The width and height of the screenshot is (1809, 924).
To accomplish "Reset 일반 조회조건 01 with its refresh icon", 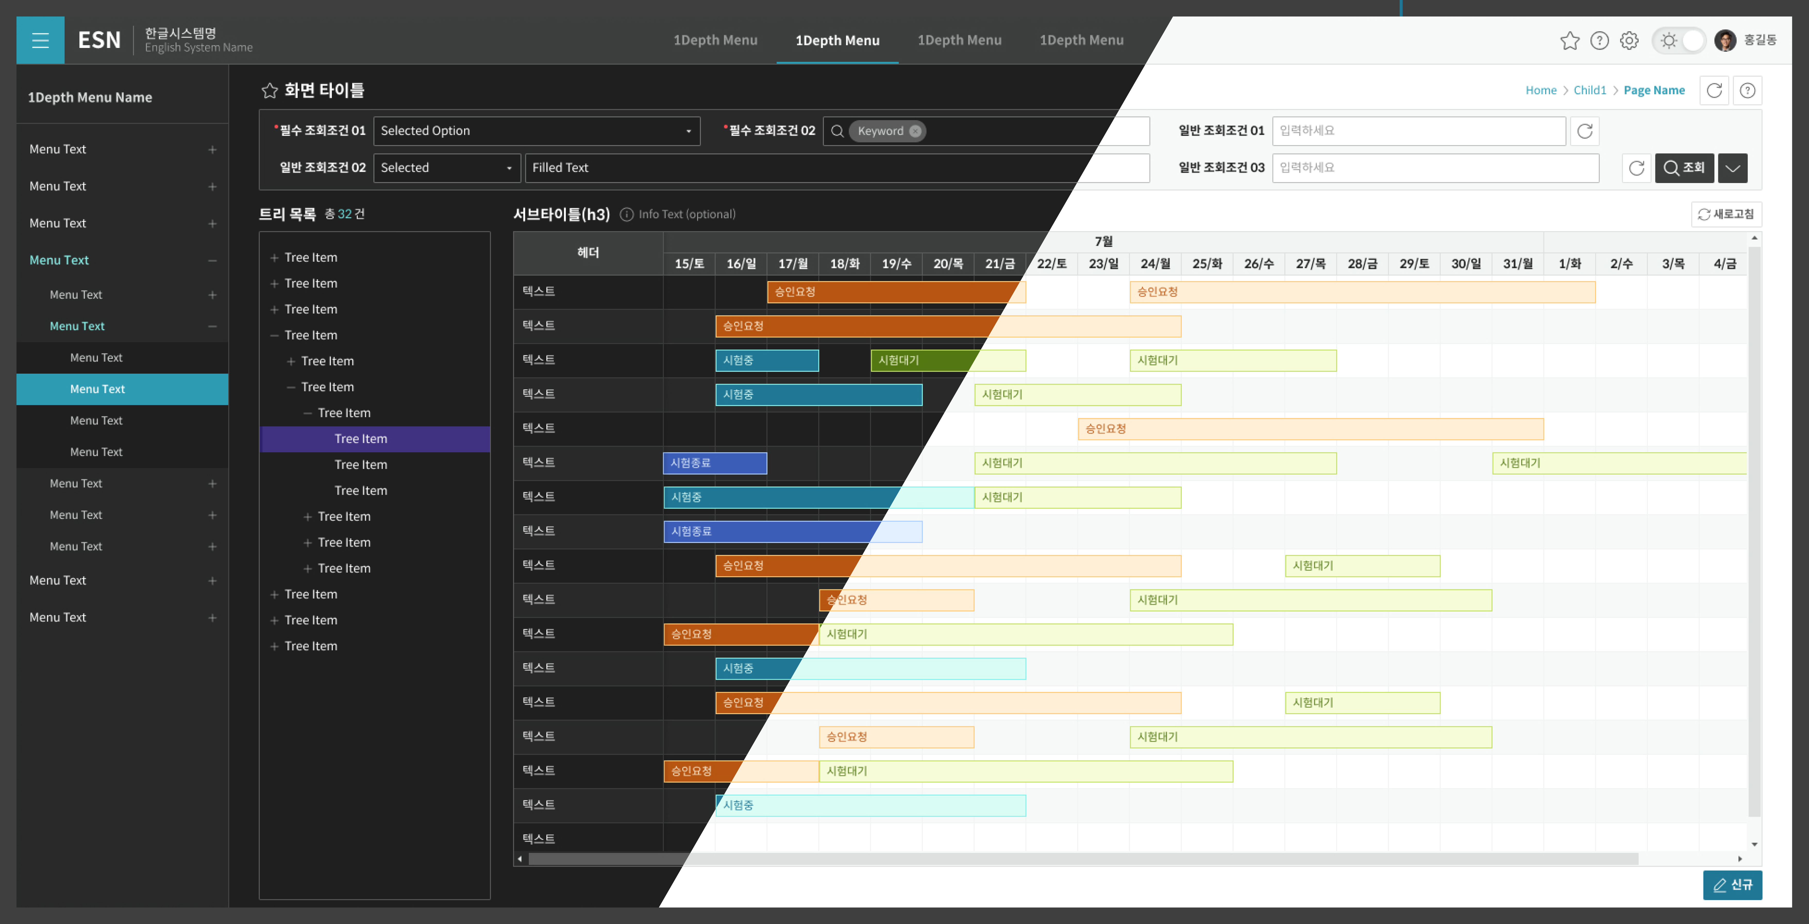I will pos(1585,131).
